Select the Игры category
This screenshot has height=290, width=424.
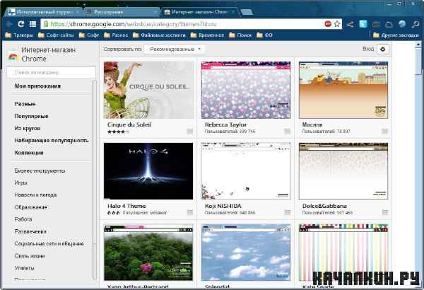pyautogui.click(x=20, y=183)
